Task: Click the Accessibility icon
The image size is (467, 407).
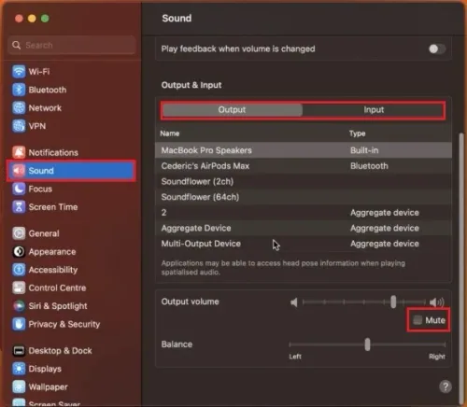Action: click(19, 270)
